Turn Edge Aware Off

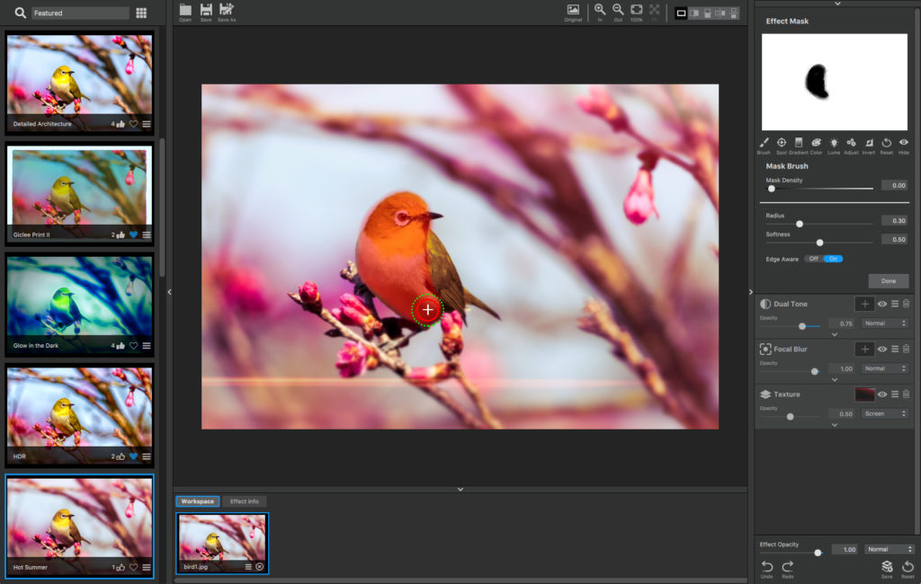pyautogui.click(x=813, y=259)
